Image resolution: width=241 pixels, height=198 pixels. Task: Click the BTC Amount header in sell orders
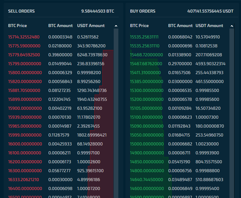[60, 26]
